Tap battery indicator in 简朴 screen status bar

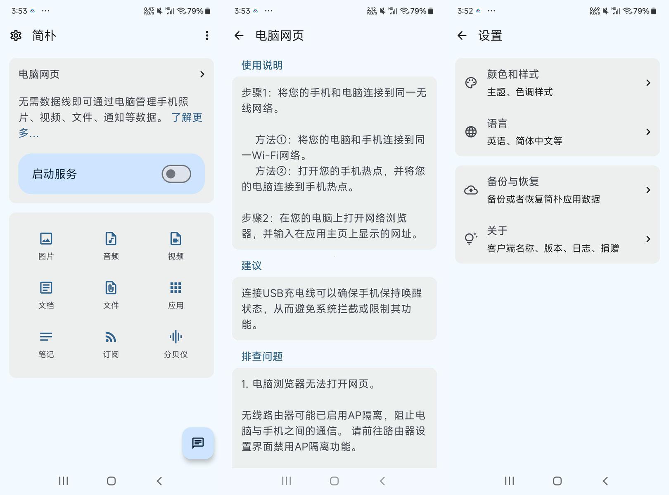(208, 11)
